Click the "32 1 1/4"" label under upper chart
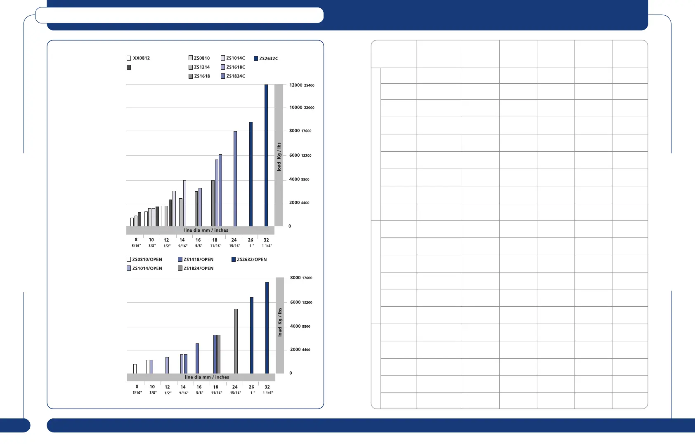This screenshot has width=695, height=444. pyautogui.click(x=267, y=242)
